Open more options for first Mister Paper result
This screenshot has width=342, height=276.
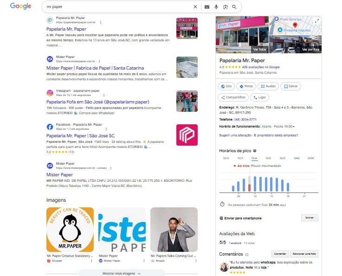coord(99,62)
